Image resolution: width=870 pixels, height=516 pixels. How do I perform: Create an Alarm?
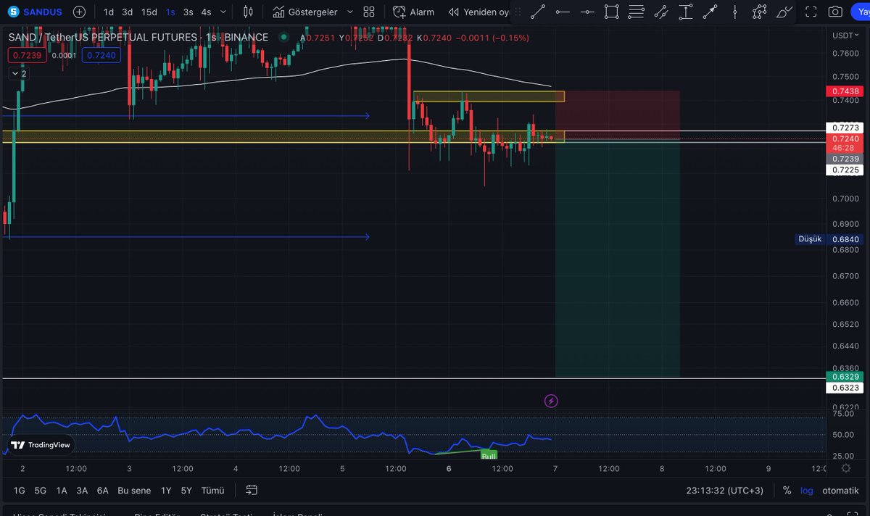(414, 12)
